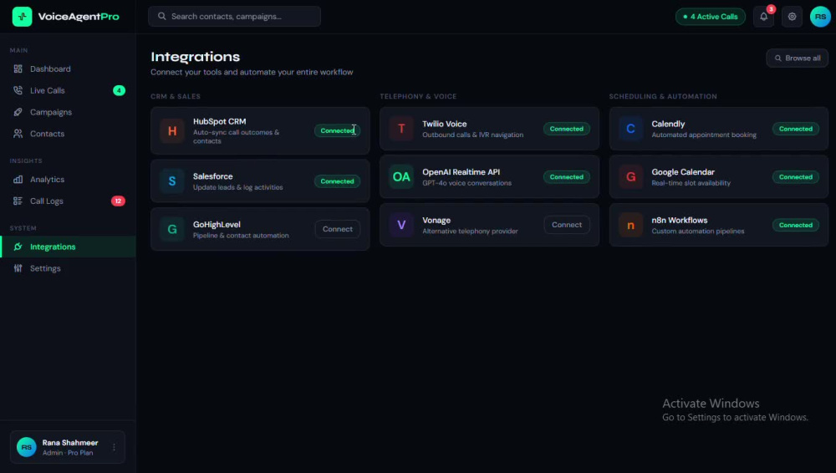The width and height of the screenshot is (836, 473).
Task: Connect the GoHighLevel integration
Action: click(338, 229)
